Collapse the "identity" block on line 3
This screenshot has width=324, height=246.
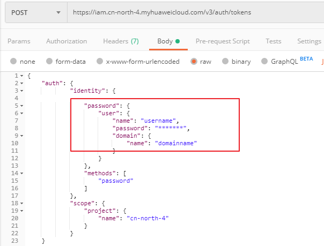coord(21,91)
